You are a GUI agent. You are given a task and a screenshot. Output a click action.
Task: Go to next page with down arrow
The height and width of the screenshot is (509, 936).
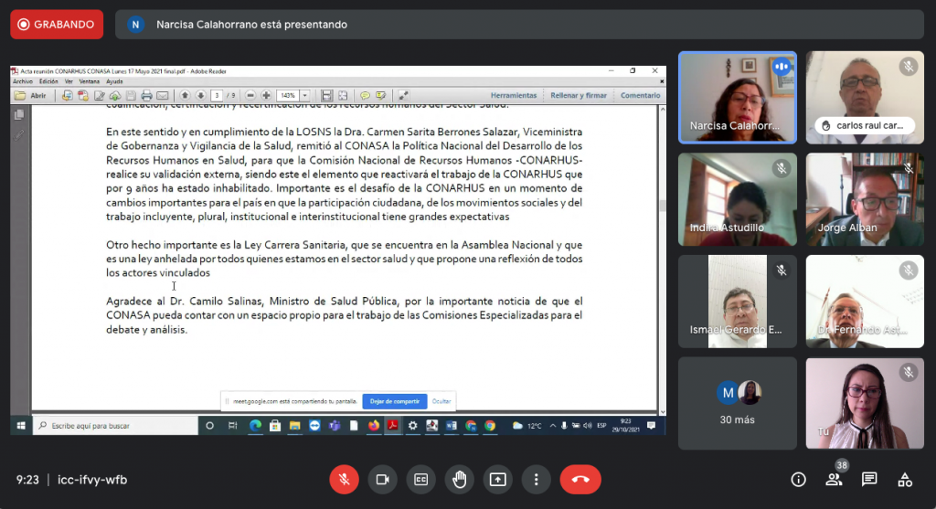coord(201,95)
